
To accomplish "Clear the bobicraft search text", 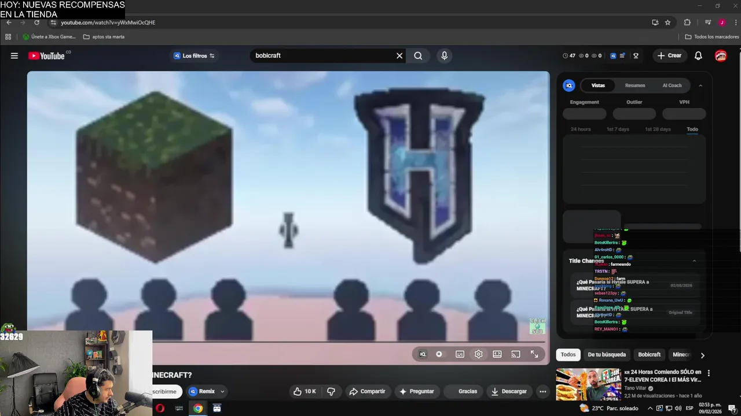I will click(x=399, y=55).
